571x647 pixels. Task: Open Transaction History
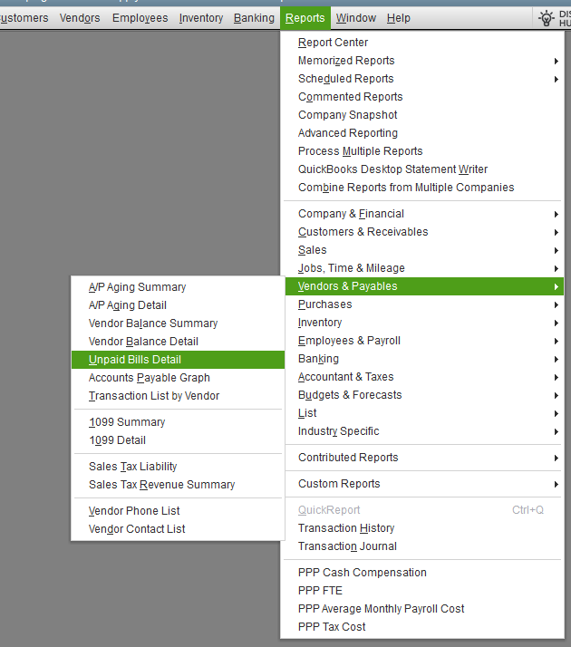pos(422,528)
